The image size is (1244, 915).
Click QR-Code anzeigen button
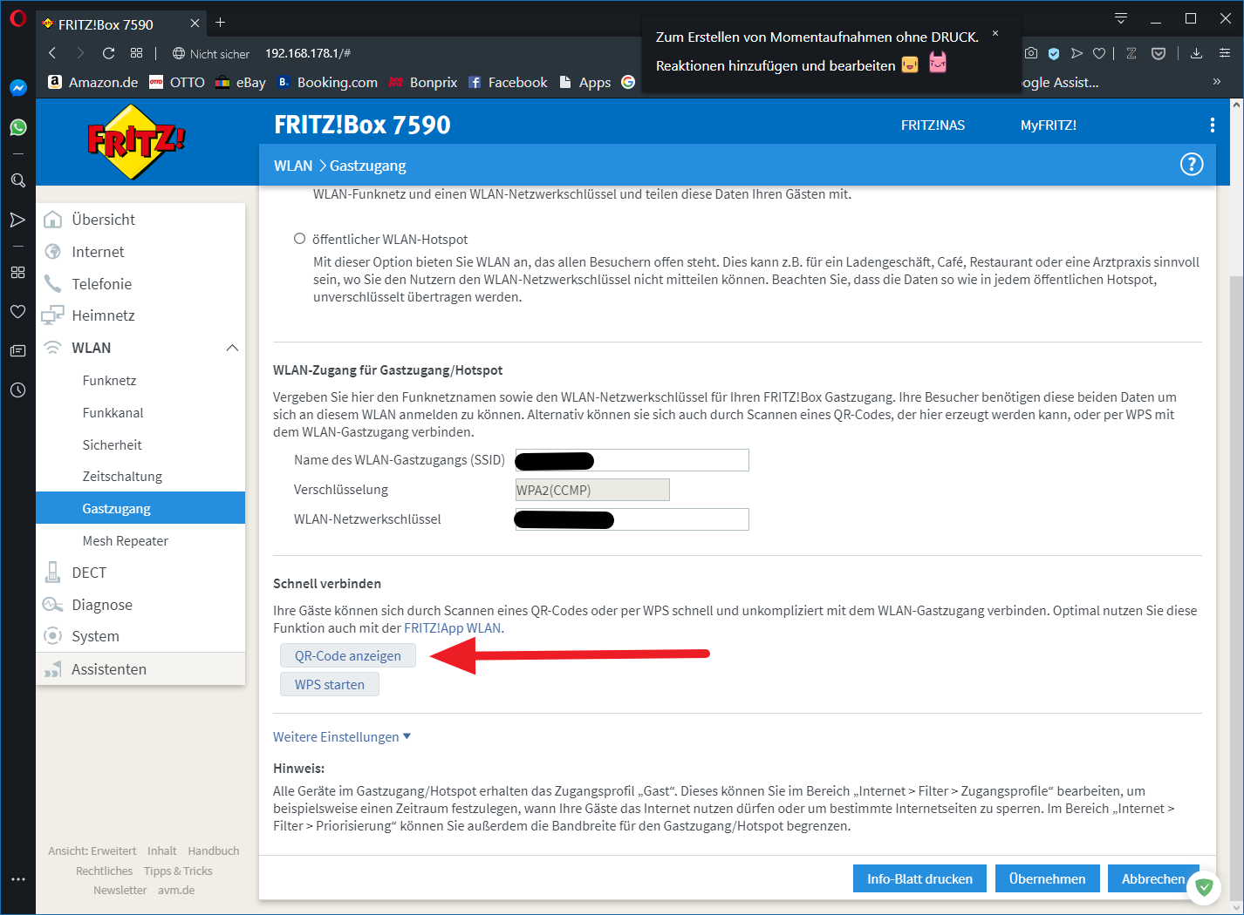348,656
